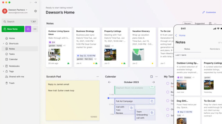Click the purple new task button

pos(28,29)
